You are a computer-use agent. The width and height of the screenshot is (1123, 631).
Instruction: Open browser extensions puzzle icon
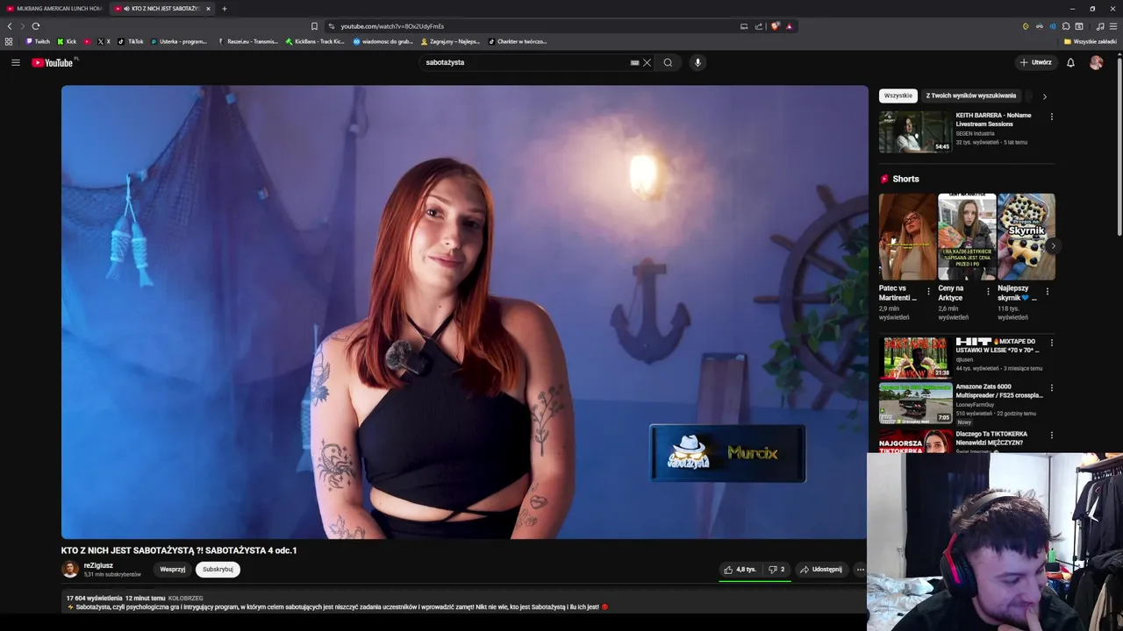pyautogui.click(x=1066, y=26)
